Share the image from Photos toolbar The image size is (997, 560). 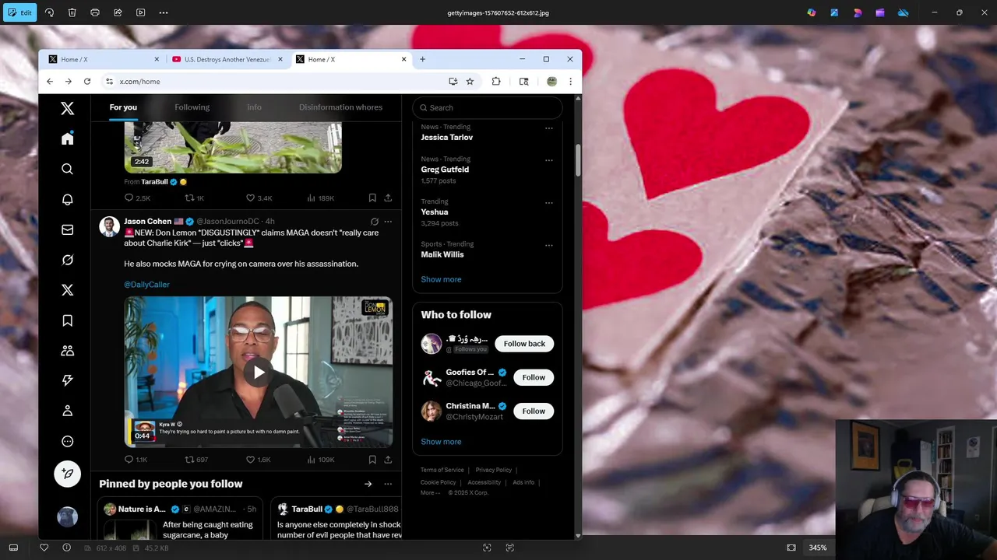coord(118,12)
